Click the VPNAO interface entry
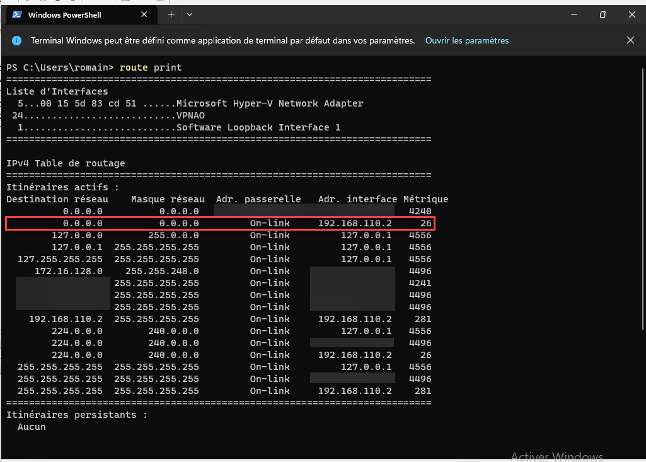 (x=190, y=115)
